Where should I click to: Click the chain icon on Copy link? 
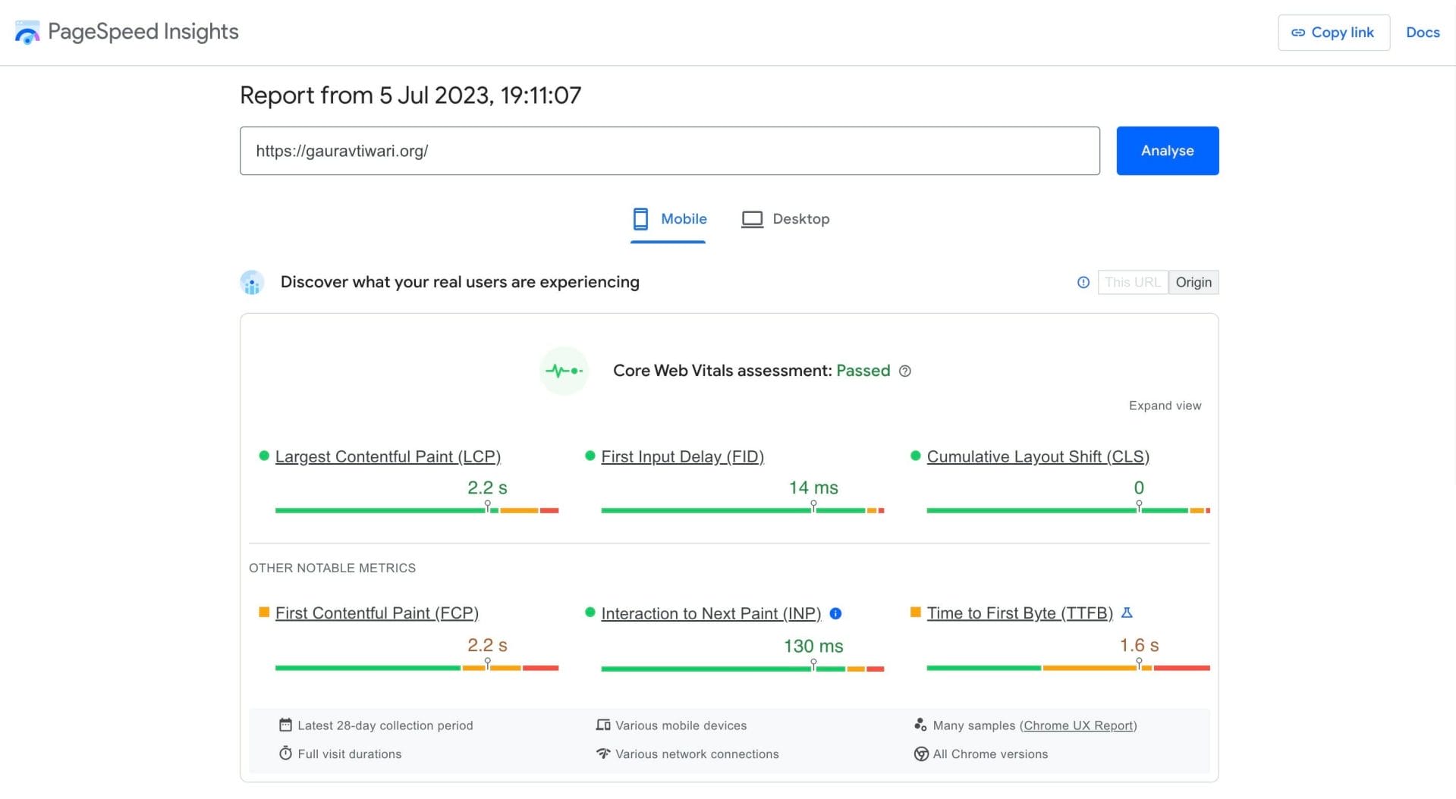click(x=1299, y=33)
